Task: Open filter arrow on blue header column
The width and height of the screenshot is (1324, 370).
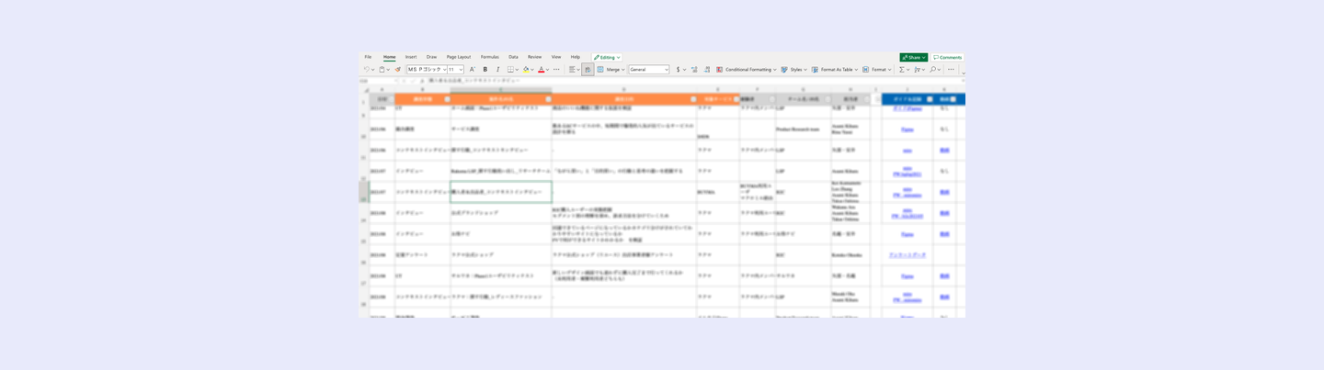Action: [x=930, y=99]
